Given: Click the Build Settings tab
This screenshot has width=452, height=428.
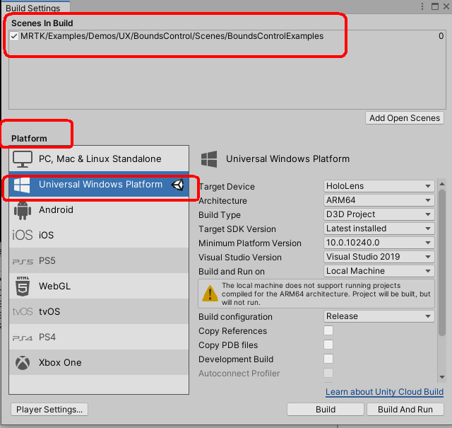Looking at the screenshot, I should pos(35,8).
